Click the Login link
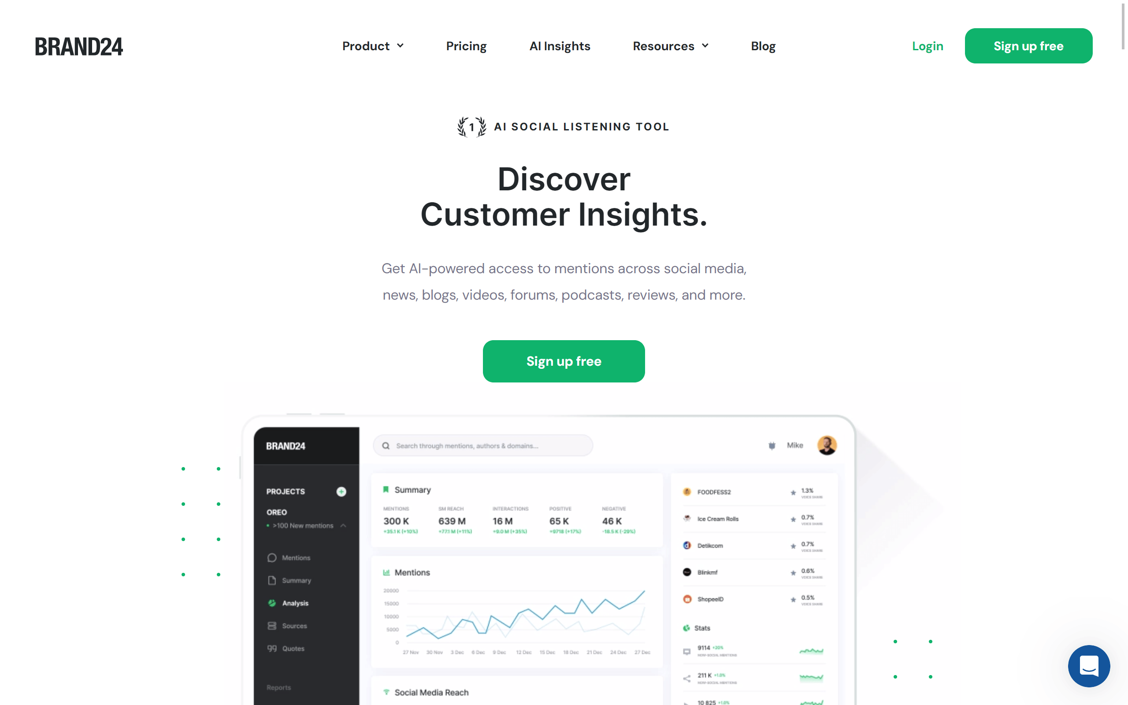Screen dimensions: 1128x705 tap(928, 45)
